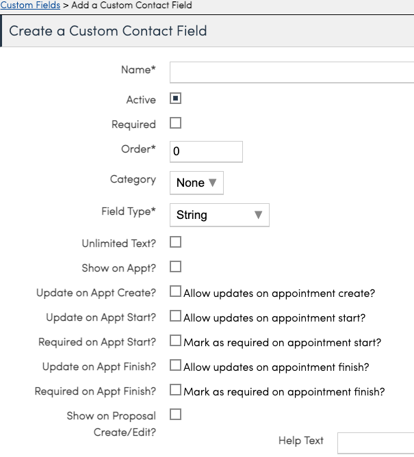Click the Create a Custom Contact Field header
Viewport: 414px width, 457px height.
click(x=108, y=31)
